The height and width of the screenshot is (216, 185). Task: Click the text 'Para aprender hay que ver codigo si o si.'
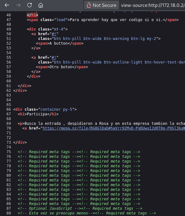(x=116, y=20)
